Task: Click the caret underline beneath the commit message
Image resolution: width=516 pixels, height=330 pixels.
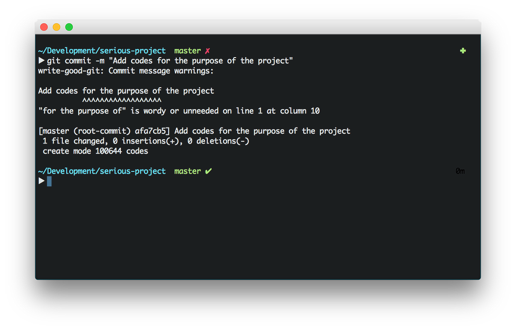Action: pos(122,100)
